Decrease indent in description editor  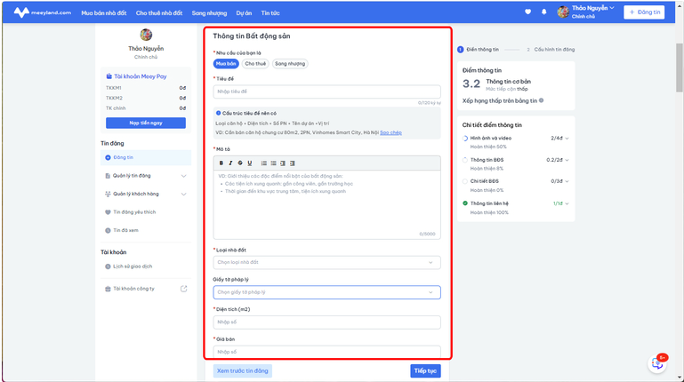(283, 163)
